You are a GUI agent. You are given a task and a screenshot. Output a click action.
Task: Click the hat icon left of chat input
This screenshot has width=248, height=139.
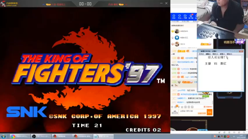point(175,112)
